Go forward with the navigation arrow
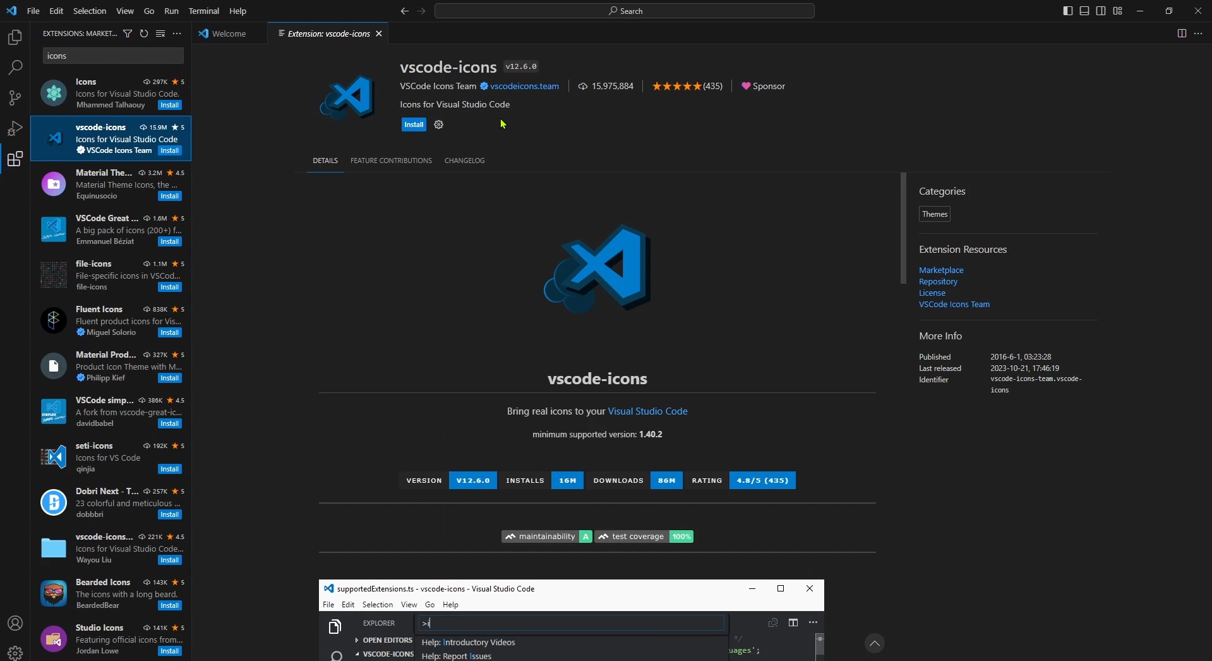The width and height of the screenshot is (1212, 661). coord(421,11)
